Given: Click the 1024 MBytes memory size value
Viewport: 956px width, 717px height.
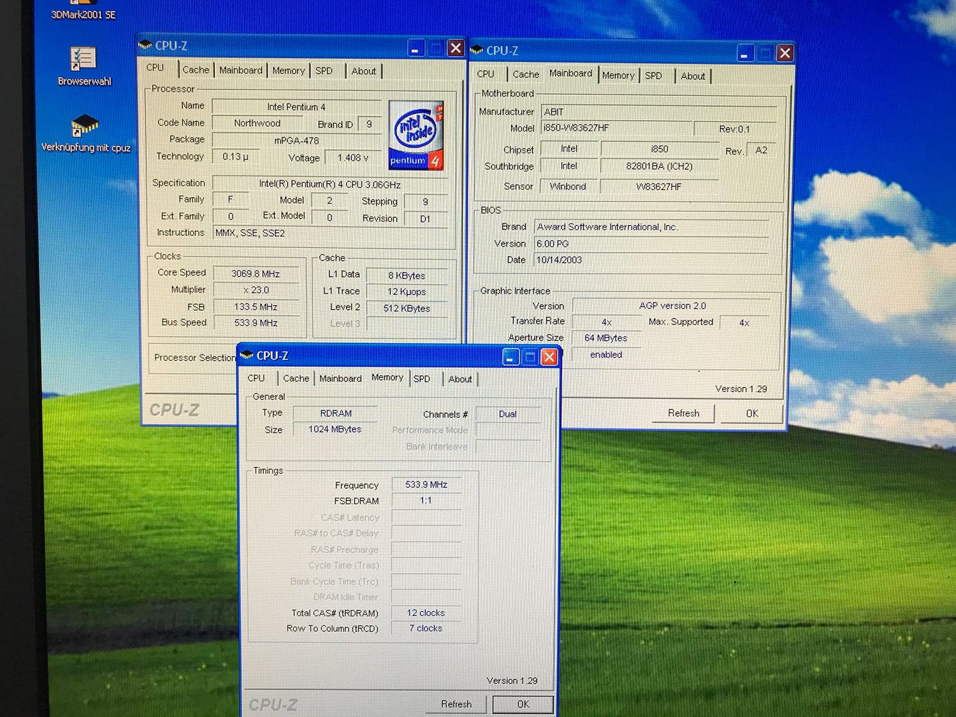Looking at the screenshot, I should coord(335,430).
